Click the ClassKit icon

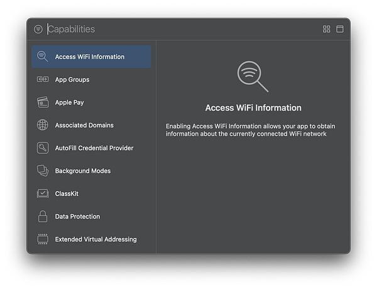[x=43, y=194]
